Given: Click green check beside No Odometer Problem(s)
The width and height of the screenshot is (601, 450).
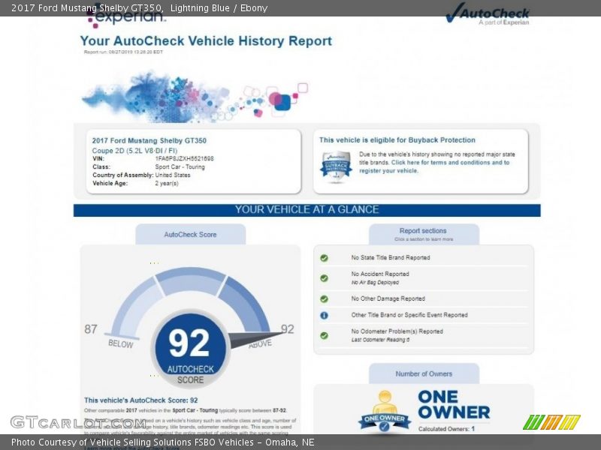Looking at the screenshot, I should coord(324,335).
